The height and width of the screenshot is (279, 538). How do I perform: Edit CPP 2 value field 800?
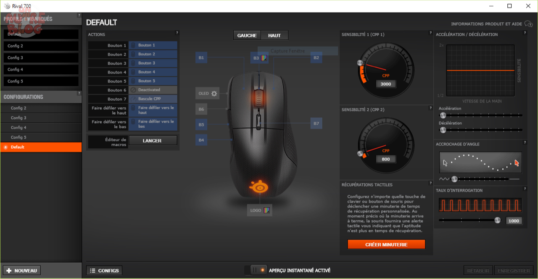click(x=386, y=159)
